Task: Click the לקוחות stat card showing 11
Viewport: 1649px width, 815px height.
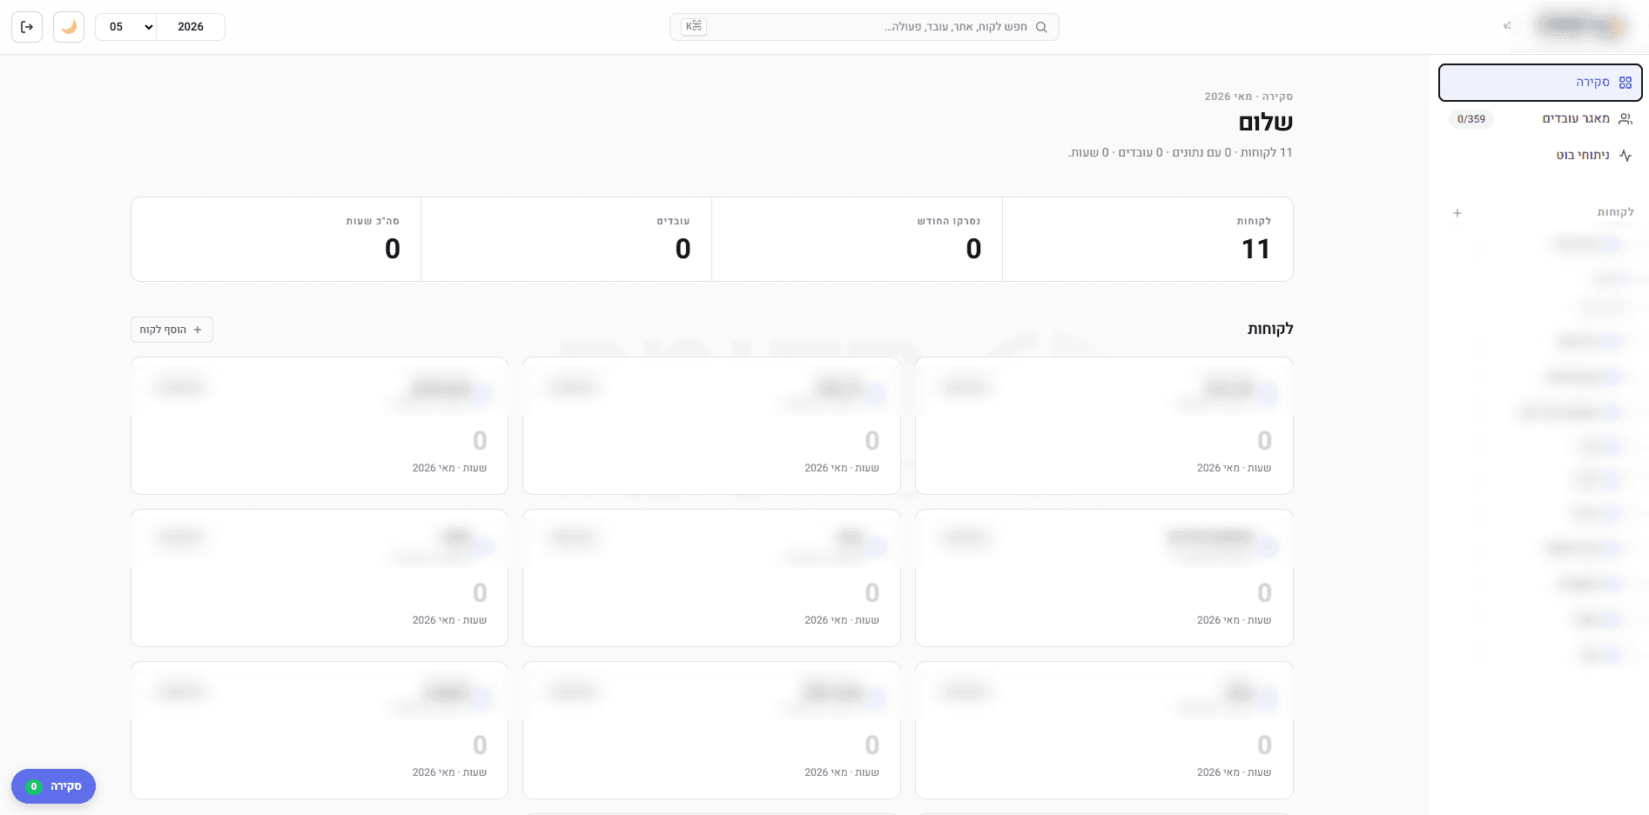Action: point(1148,239)
